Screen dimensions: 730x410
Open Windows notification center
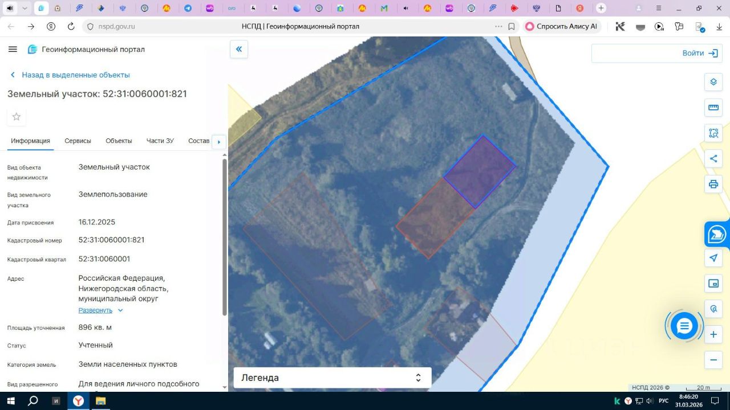point(715,401)
